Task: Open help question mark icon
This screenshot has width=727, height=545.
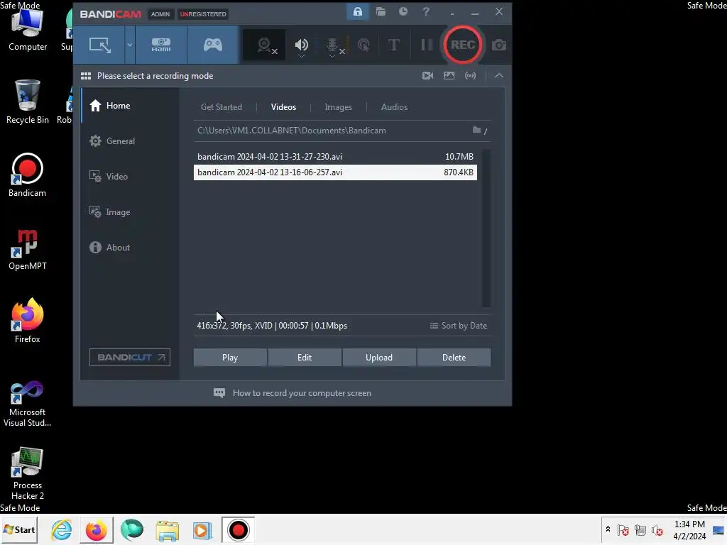Action: [426, 11]
